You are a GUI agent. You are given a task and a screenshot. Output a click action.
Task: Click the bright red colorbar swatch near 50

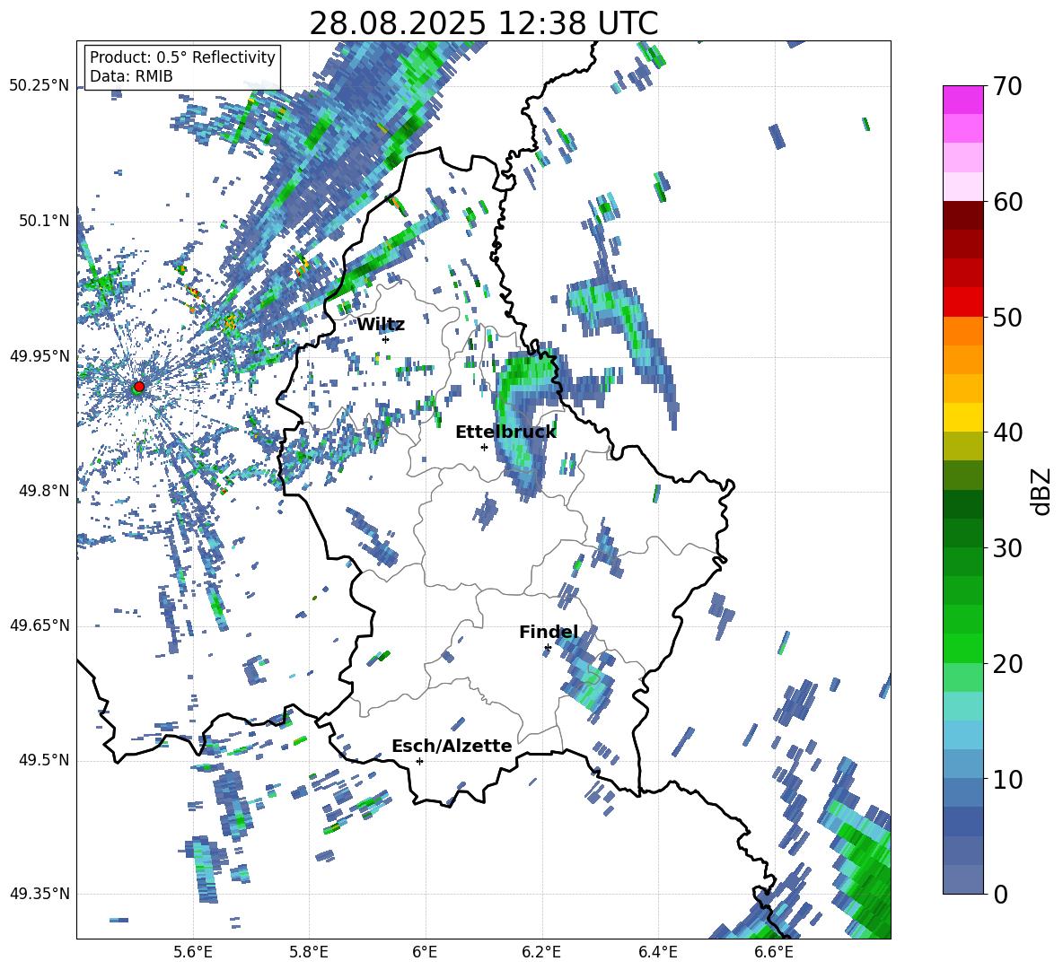[962, 302]
